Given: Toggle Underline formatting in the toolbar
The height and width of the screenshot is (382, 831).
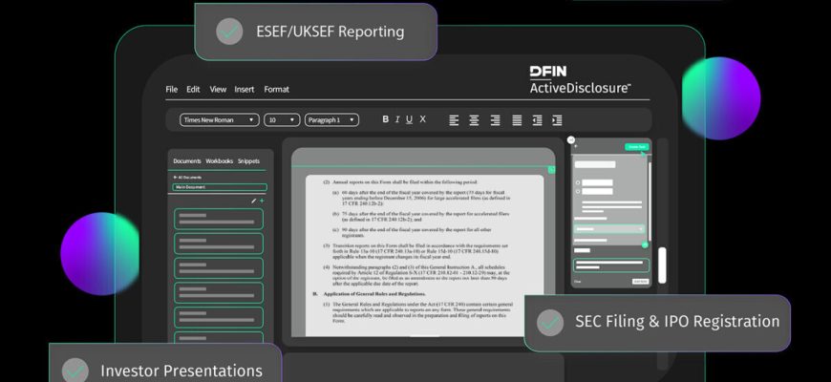Looking at the screenshot, I should (409, 119).
